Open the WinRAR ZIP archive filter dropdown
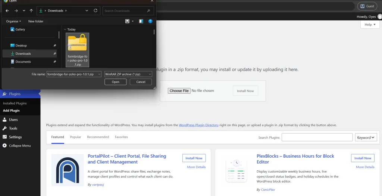The image size is (382, 196). [x=128, y=74]
